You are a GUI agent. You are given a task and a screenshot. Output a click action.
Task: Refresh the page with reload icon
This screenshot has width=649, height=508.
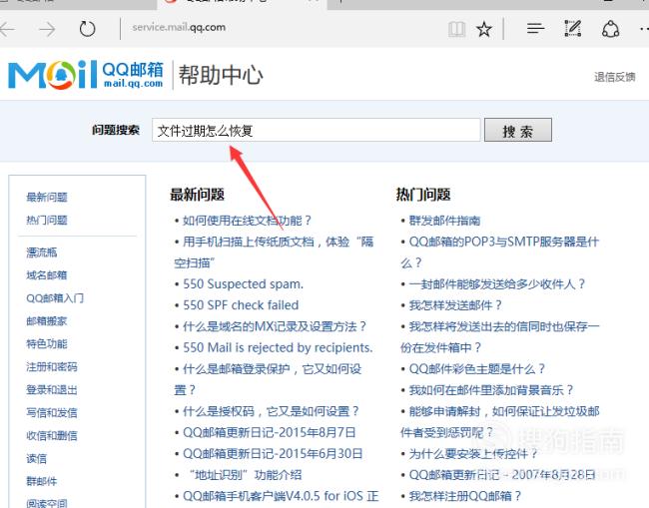coord(87,29)
